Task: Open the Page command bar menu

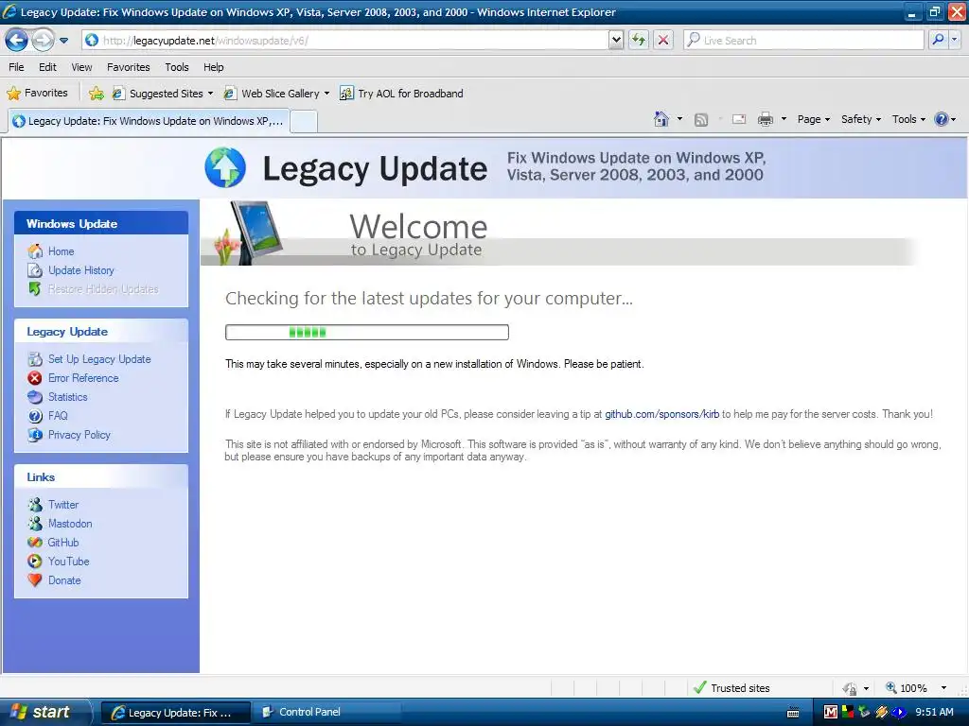Action: coord(813,119)
